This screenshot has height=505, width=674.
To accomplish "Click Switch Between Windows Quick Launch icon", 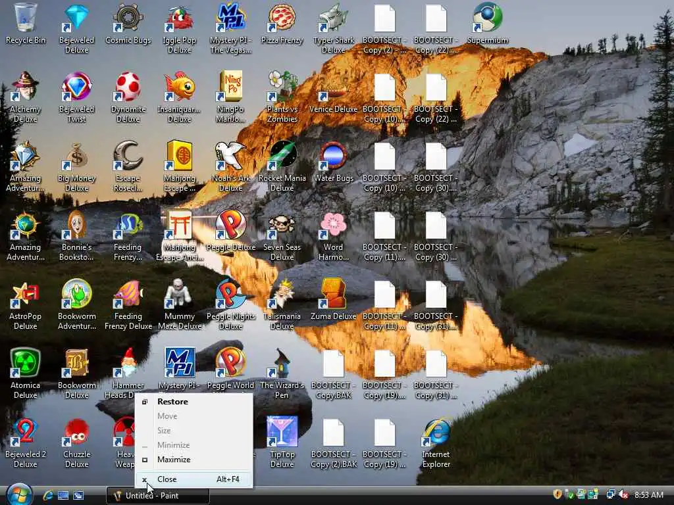I will (x=78, y=495).
